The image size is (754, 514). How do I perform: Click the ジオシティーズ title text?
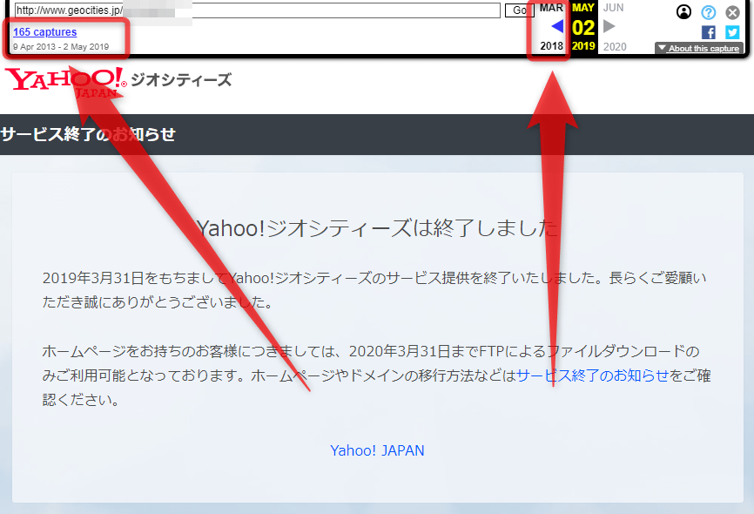click(x=181, y=79)
